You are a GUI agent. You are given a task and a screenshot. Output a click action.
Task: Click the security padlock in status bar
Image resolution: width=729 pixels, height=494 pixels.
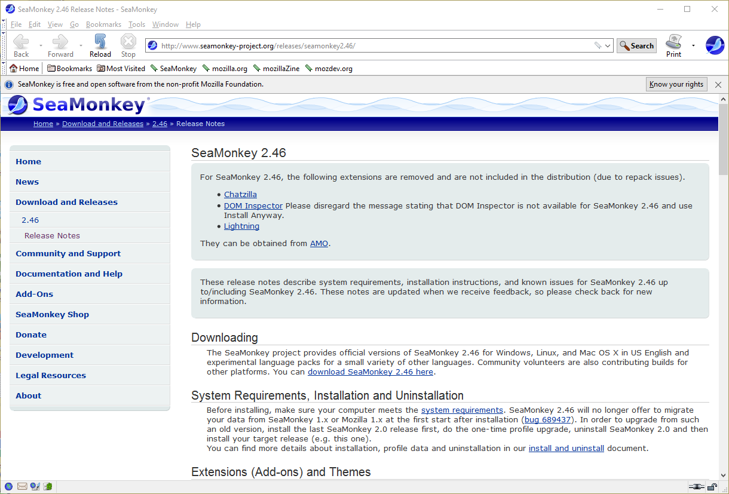coord(713,487)
